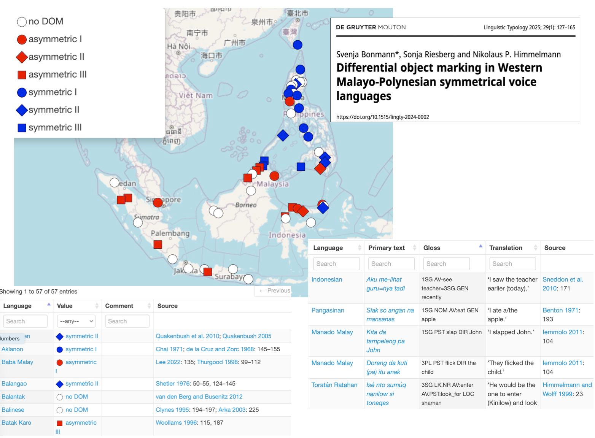Click the blue square symmetric III legend symbol

click(x=22, y=128)
